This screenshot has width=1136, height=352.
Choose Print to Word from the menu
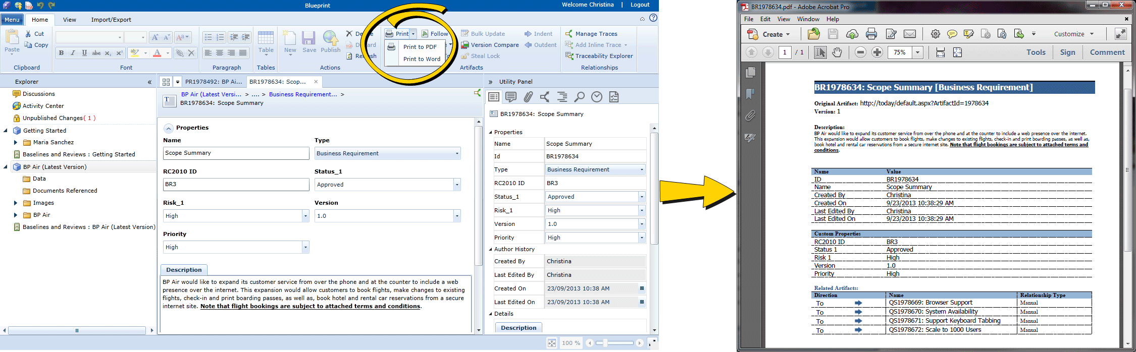422,59
